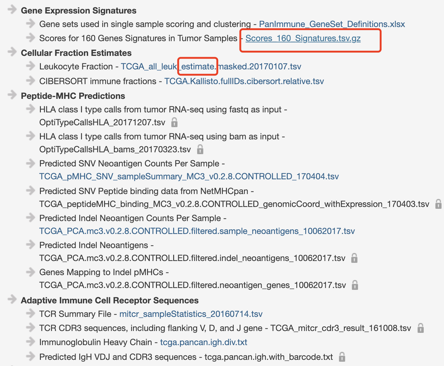Click 'TCR Summary File' label text

(x=75, y=314)
